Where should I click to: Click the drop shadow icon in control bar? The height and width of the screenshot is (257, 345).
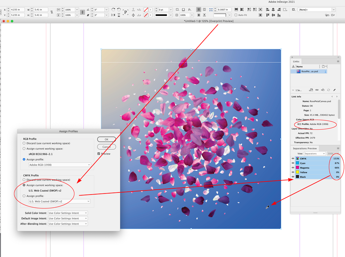pos(183,9)
